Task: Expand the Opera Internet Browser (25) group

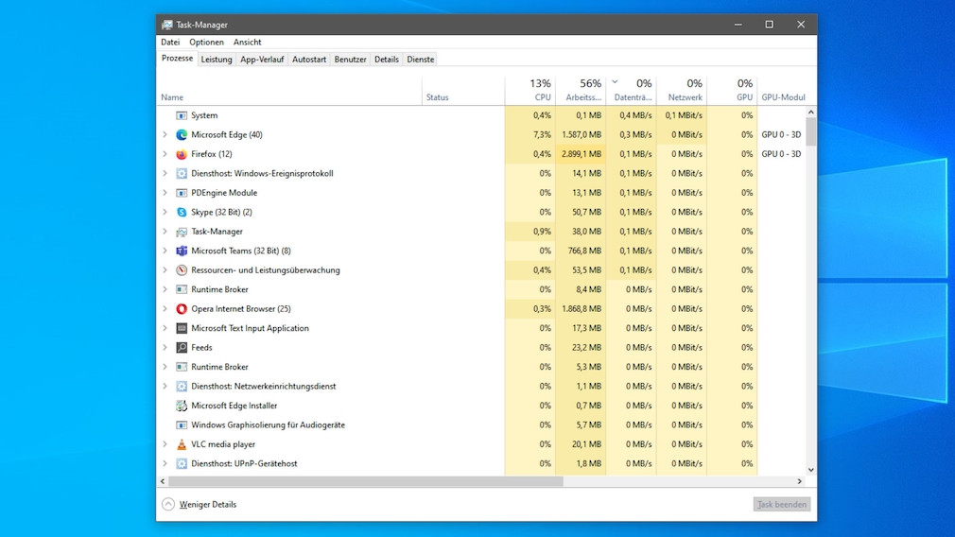Action: tap(165, 309)
